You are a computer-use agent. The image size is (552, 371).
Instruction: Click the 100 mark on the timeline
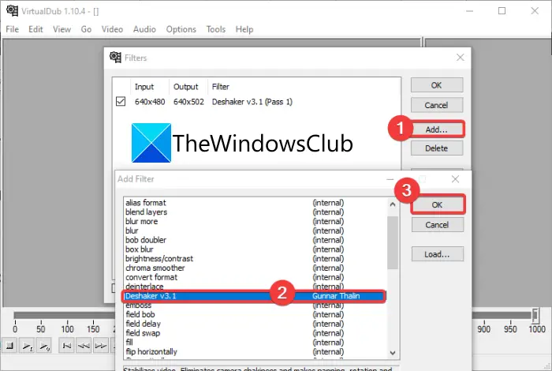click(x=67, y=329)
